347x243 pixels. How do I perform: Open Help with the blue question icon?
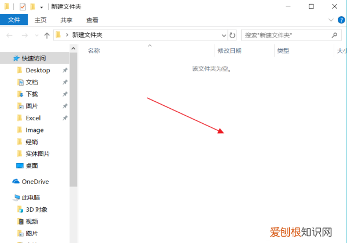point(341,20)
